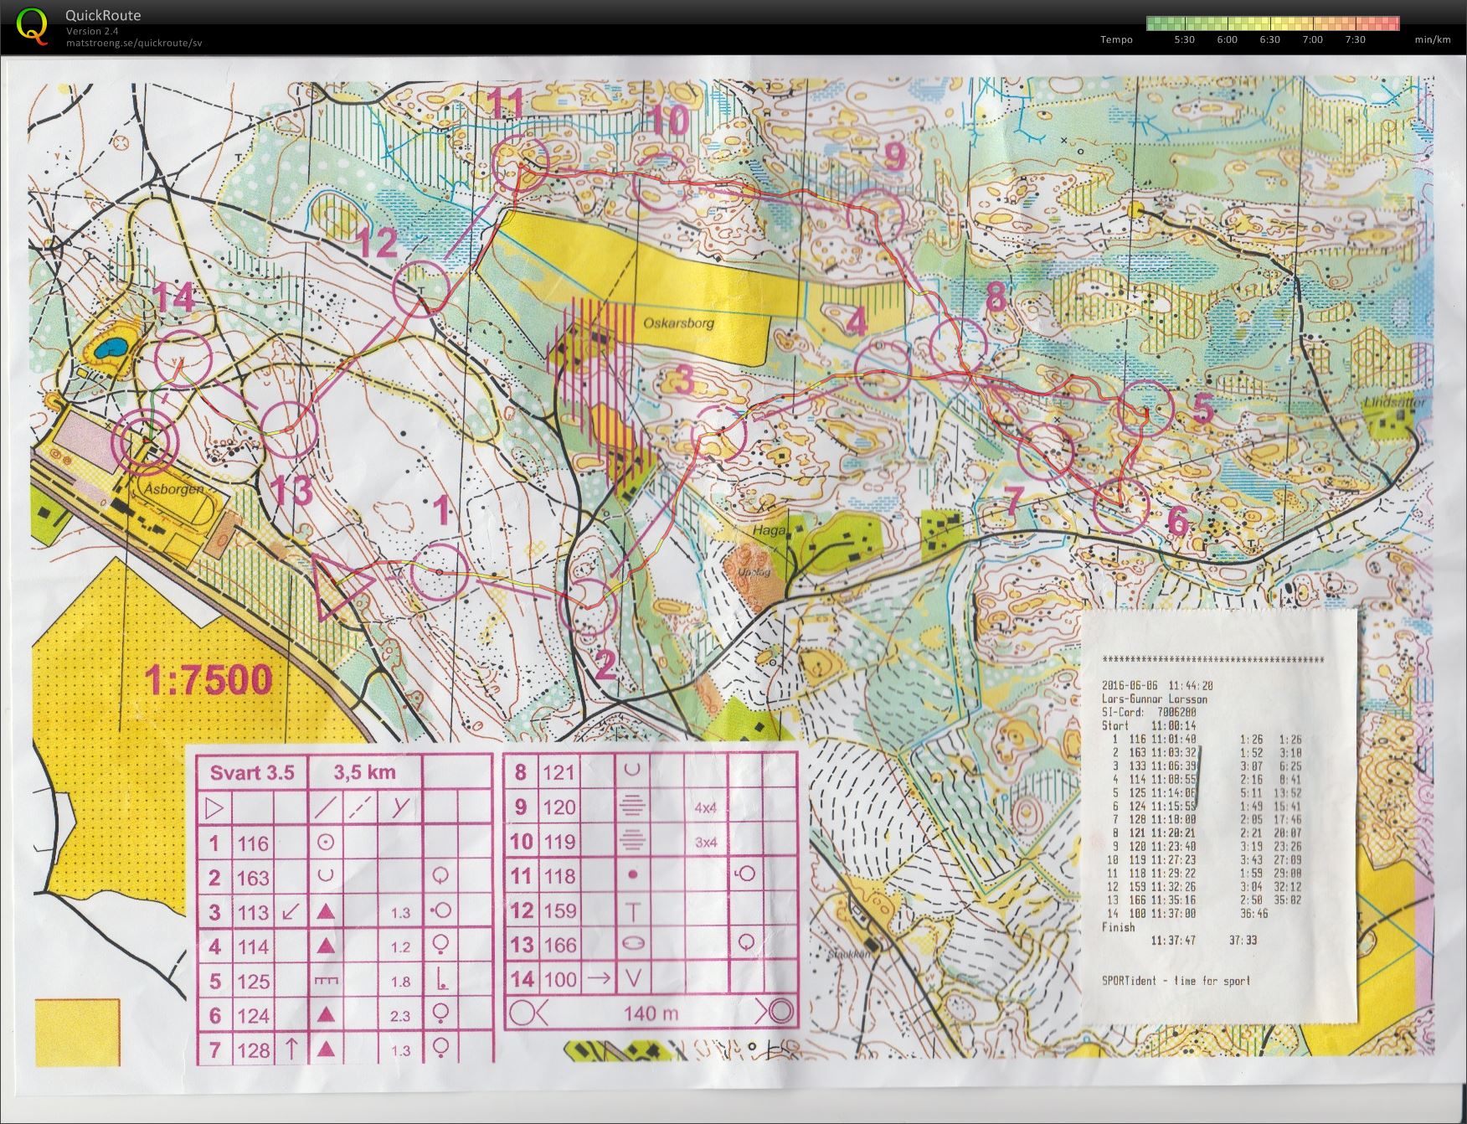
Task: Select control circle 11 on the map
Action: [519, 166]
